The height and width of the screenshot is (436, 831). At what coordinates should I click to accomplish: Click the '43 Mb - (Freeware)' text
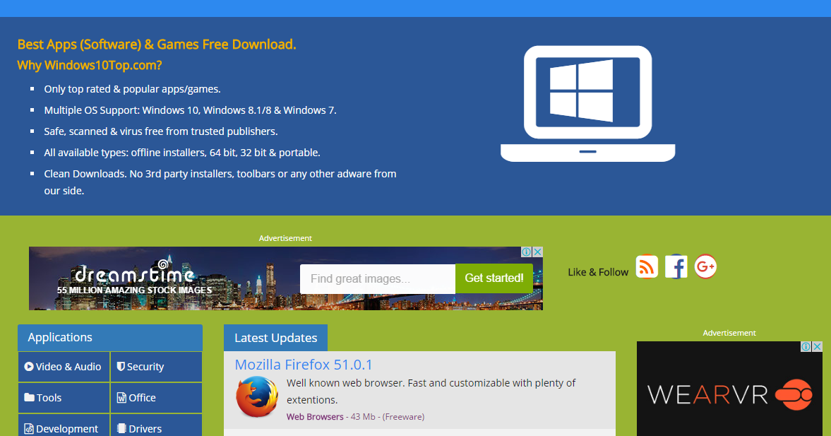pyautogui.click(x=388, y=417)
